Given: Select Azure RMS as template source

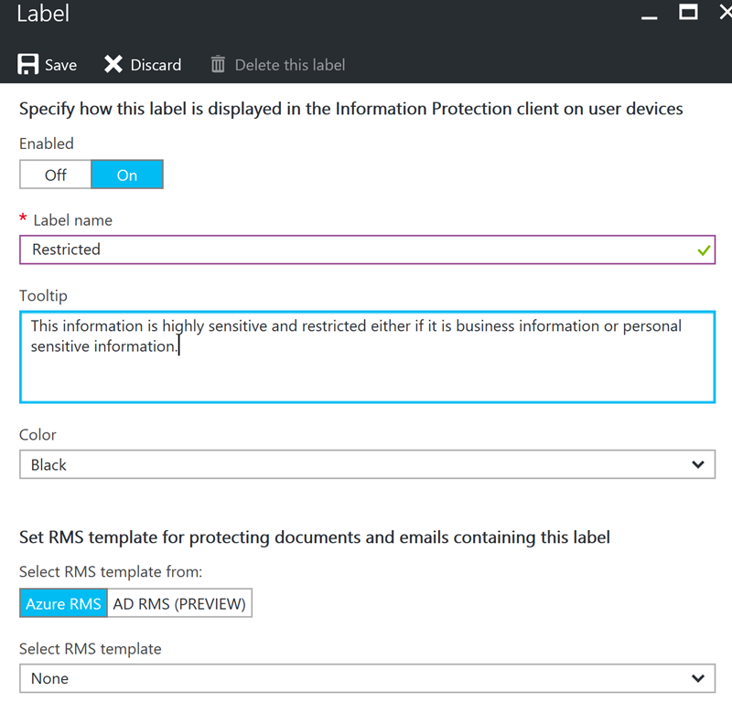Looking at the screenshot, I should 63,603.
